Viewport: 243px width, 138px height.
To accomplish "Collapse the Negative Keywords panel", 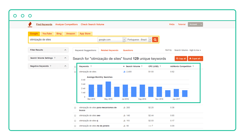I will 65,66.
